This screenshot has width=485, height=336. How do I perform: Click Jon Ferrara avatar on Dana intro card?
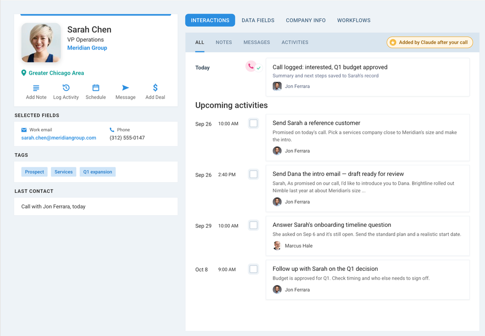coord(277,201)
